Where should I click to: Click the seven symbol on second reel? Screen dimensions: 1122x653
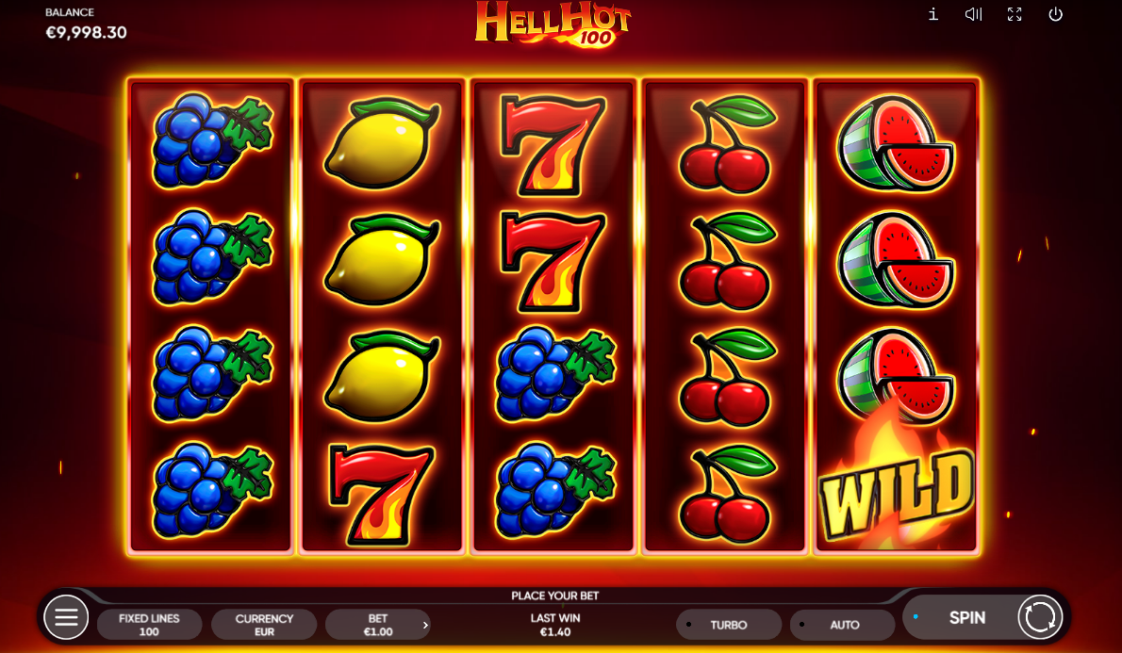click(382, 494)
